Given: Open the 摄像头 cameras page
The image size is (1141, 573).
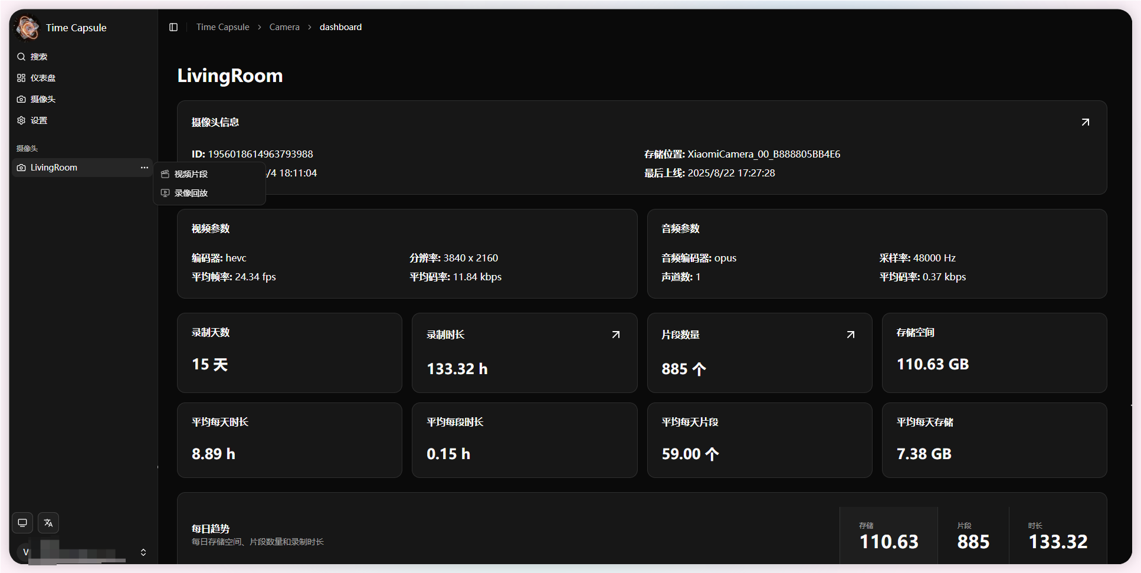Looking at the screenshot, I should 42,99.
